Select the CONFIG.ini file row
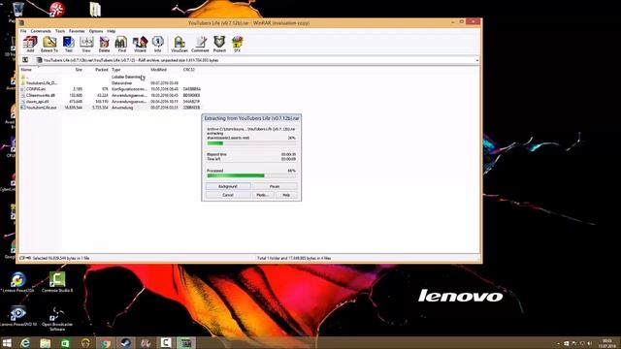Image resolution: width=621 pixels, height=349 pixels. point(111,89)
